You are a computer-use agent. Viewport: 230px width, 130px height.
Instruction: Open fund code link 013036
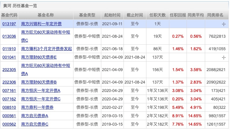[9, 36]
